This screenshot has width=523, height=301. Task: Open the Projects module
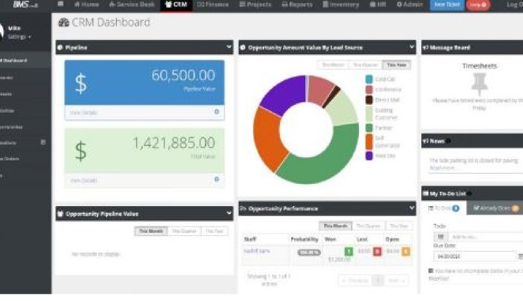(255, 5)
